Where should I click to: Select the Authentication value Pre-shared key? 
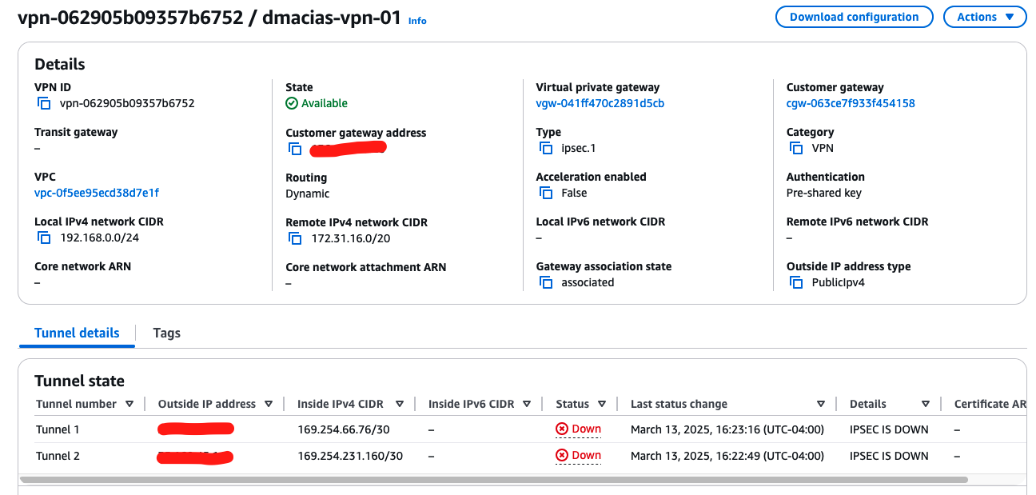[823, 193]
